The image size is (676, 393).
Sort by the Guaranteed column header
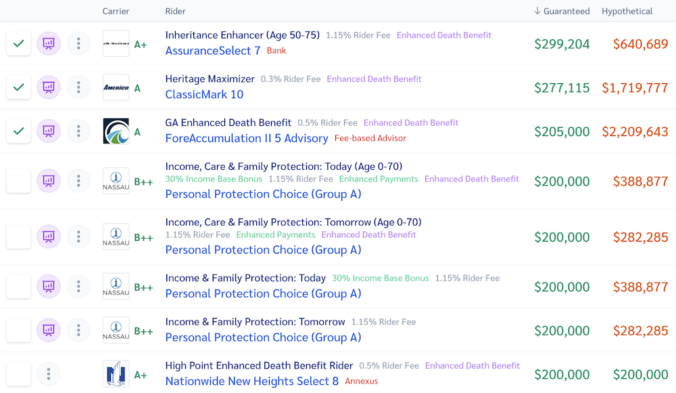562,11
